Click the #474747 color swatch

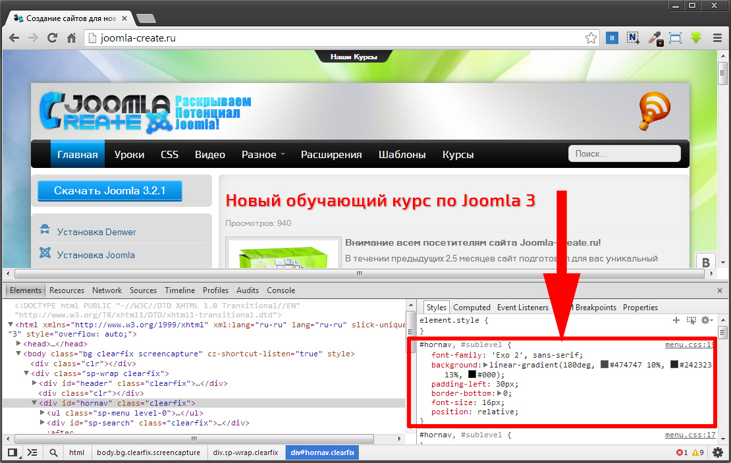[x=604, y=365]
